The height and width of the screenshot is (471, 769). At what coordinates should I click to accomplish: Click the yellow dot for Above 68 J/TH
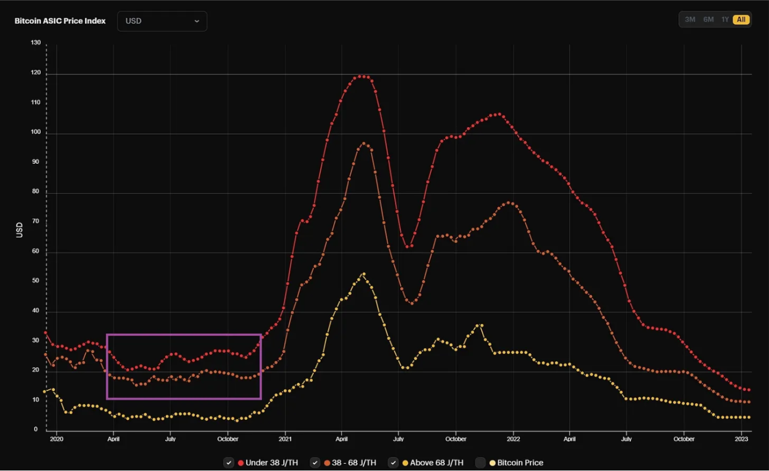click(x=405, y=463)
